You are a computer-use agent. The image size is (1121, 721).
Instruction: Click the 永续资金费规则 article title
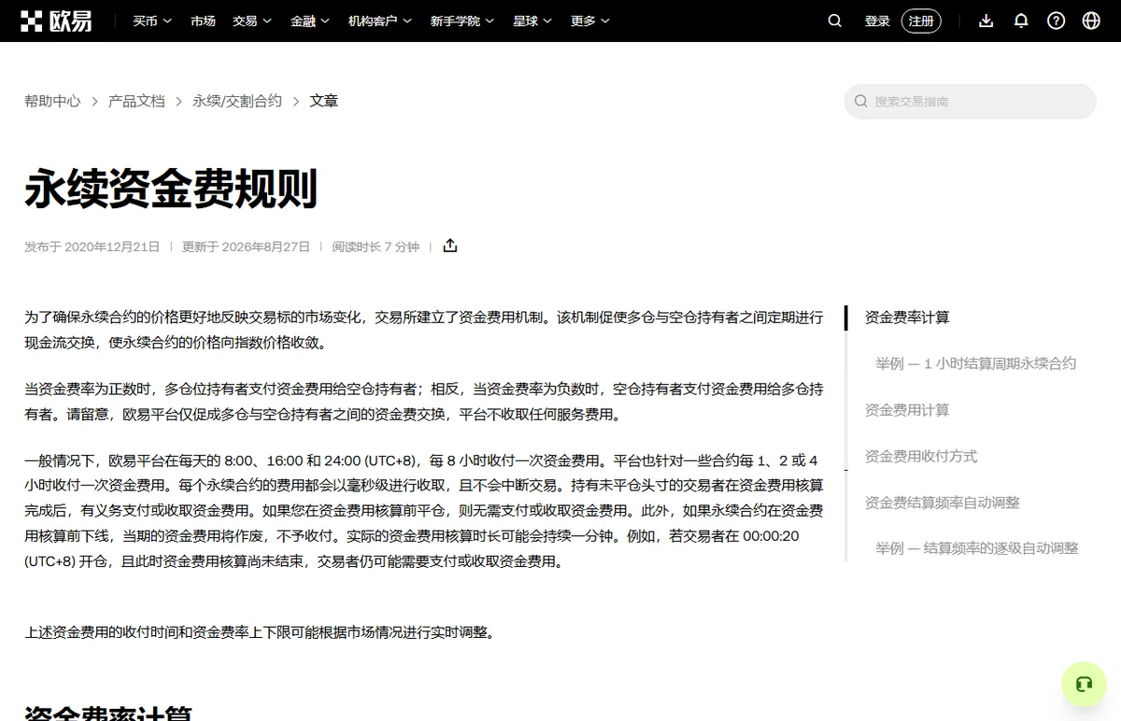pyautogui.click(x=172, y=188)
